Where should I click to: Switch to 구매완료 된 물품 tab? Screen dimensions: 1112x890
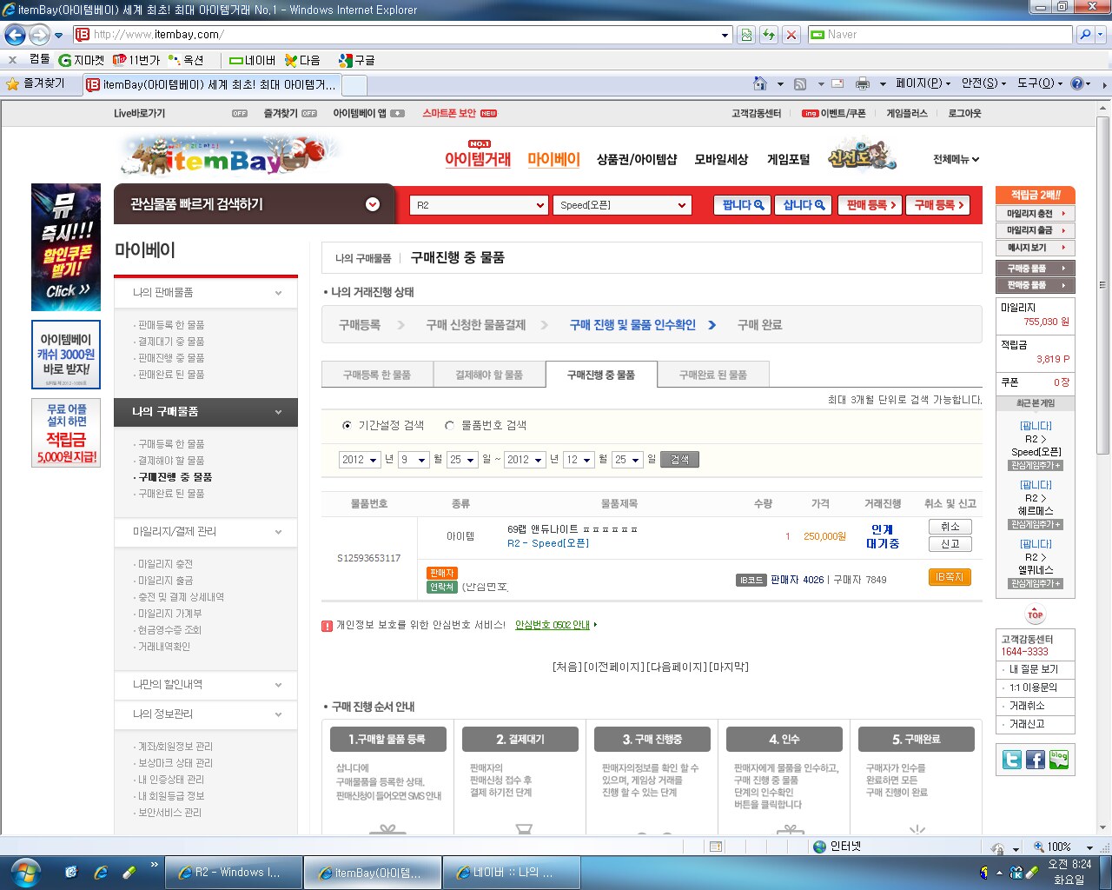point(712,375)
